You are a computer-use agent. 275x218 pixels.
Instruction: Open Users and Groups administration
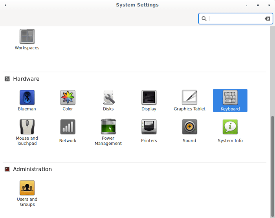click(x=27, y=194)
